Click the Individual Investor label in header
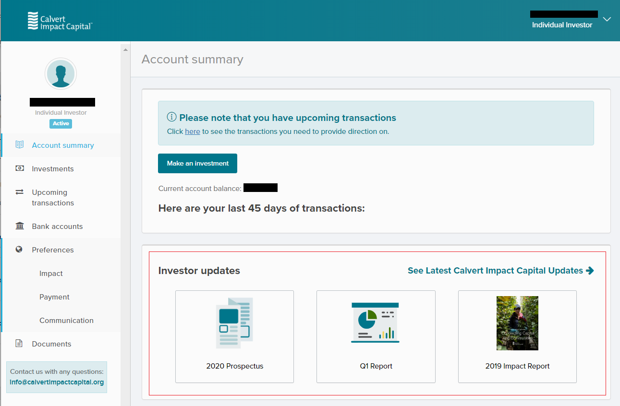 coord(562,25)
